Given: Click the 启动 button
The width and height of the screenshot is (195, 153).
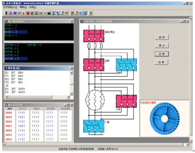Looking at the screenshot, I should coord(162,37).
